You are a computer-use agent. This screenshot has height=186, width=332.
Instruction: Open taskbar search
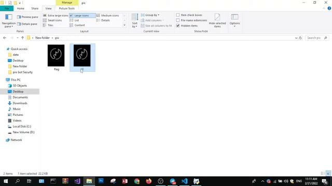18,181
